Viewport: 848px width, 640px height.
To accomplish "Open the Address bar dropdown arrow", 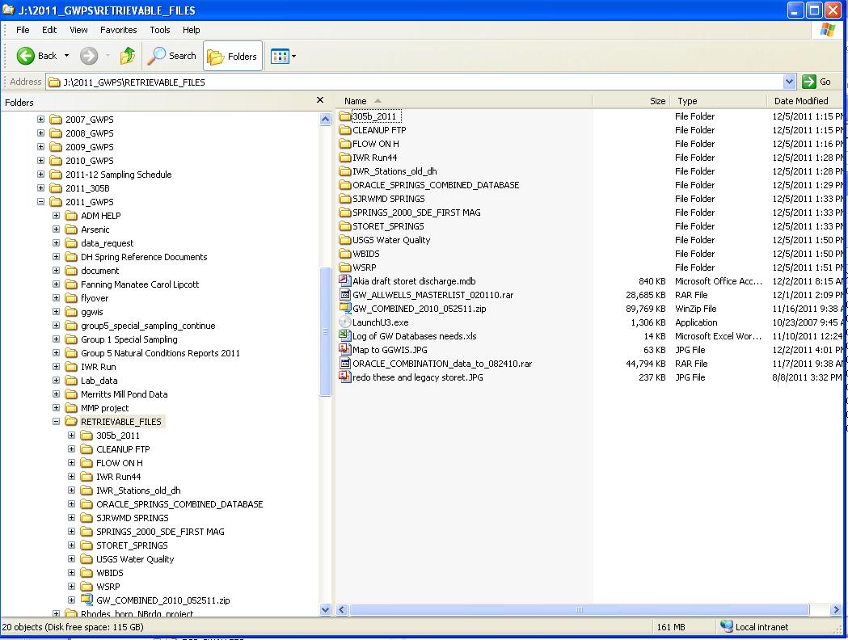I will pos(789,82).
